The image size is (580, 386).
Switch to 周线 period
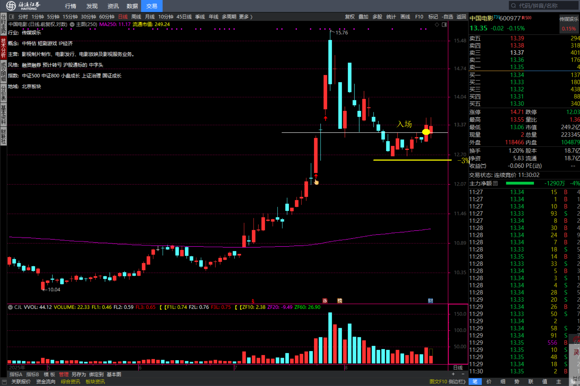[x=136, y=17]
